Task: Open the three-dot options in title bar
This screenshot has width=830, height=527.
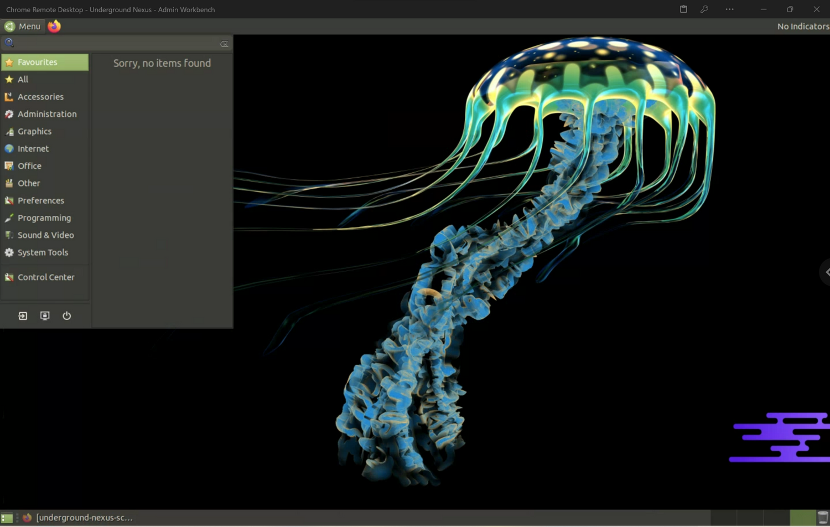Action: coord(730,9)
